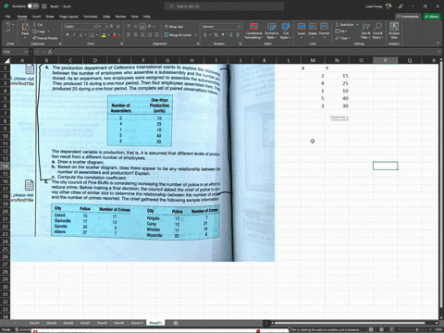Apply Italic formatting
The width and height of the screenshot is (444, 333).
coord(74,35)
